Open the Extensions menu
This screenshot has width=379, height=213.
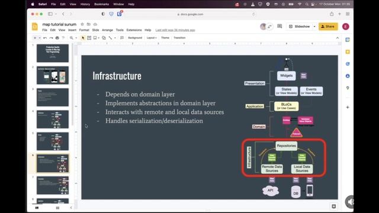click(x=134, y=30)
